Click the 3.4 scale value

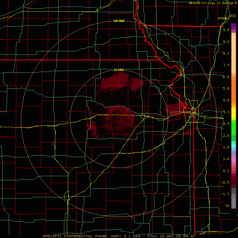click(226, 124)
